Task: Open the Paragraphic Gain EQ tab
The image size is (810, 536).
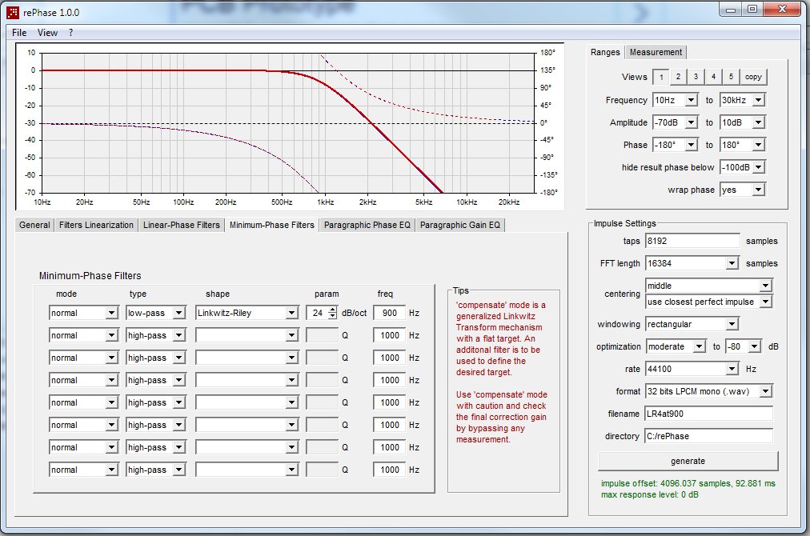Action: [x=459, y=225]
